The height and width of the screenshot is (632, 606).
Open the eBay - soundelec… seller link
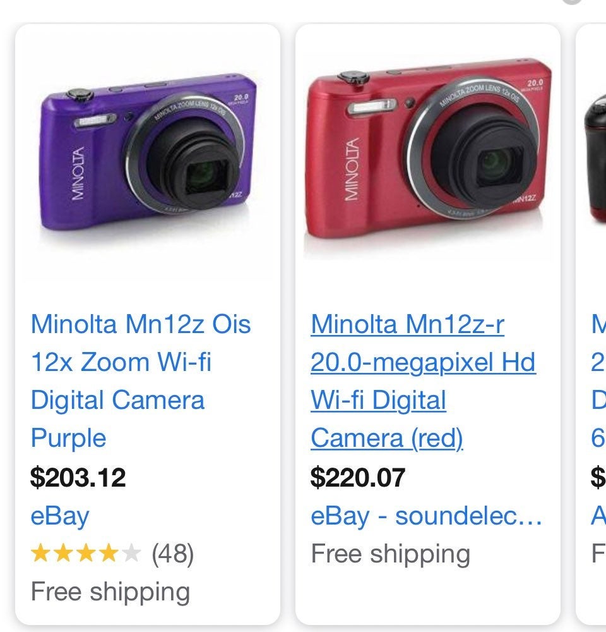tap(426, 516)
